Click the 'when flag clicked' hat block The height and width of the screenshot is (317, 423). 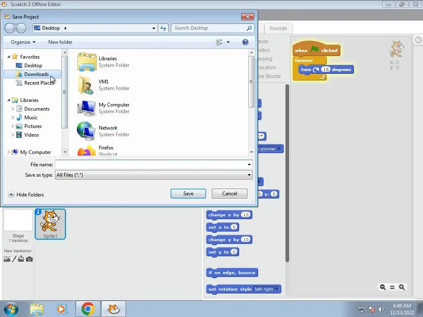pyautogui.click(x=316, y=50)
